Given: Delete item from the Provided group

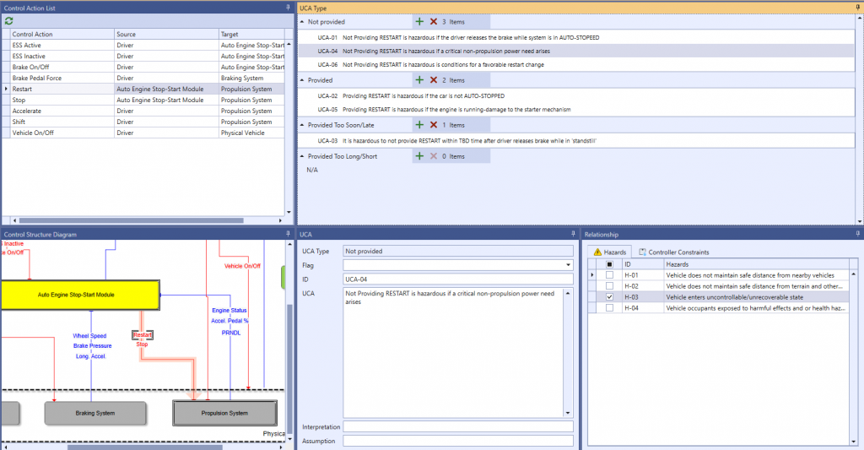Looking at the screenshot, I should (x=434, y=80).
